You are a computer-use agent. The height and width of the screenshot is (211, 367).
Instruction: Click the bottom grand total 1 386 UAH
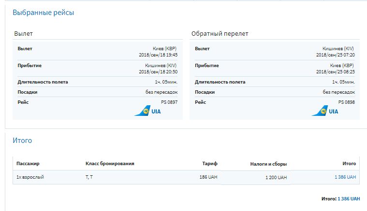(348, 199)
